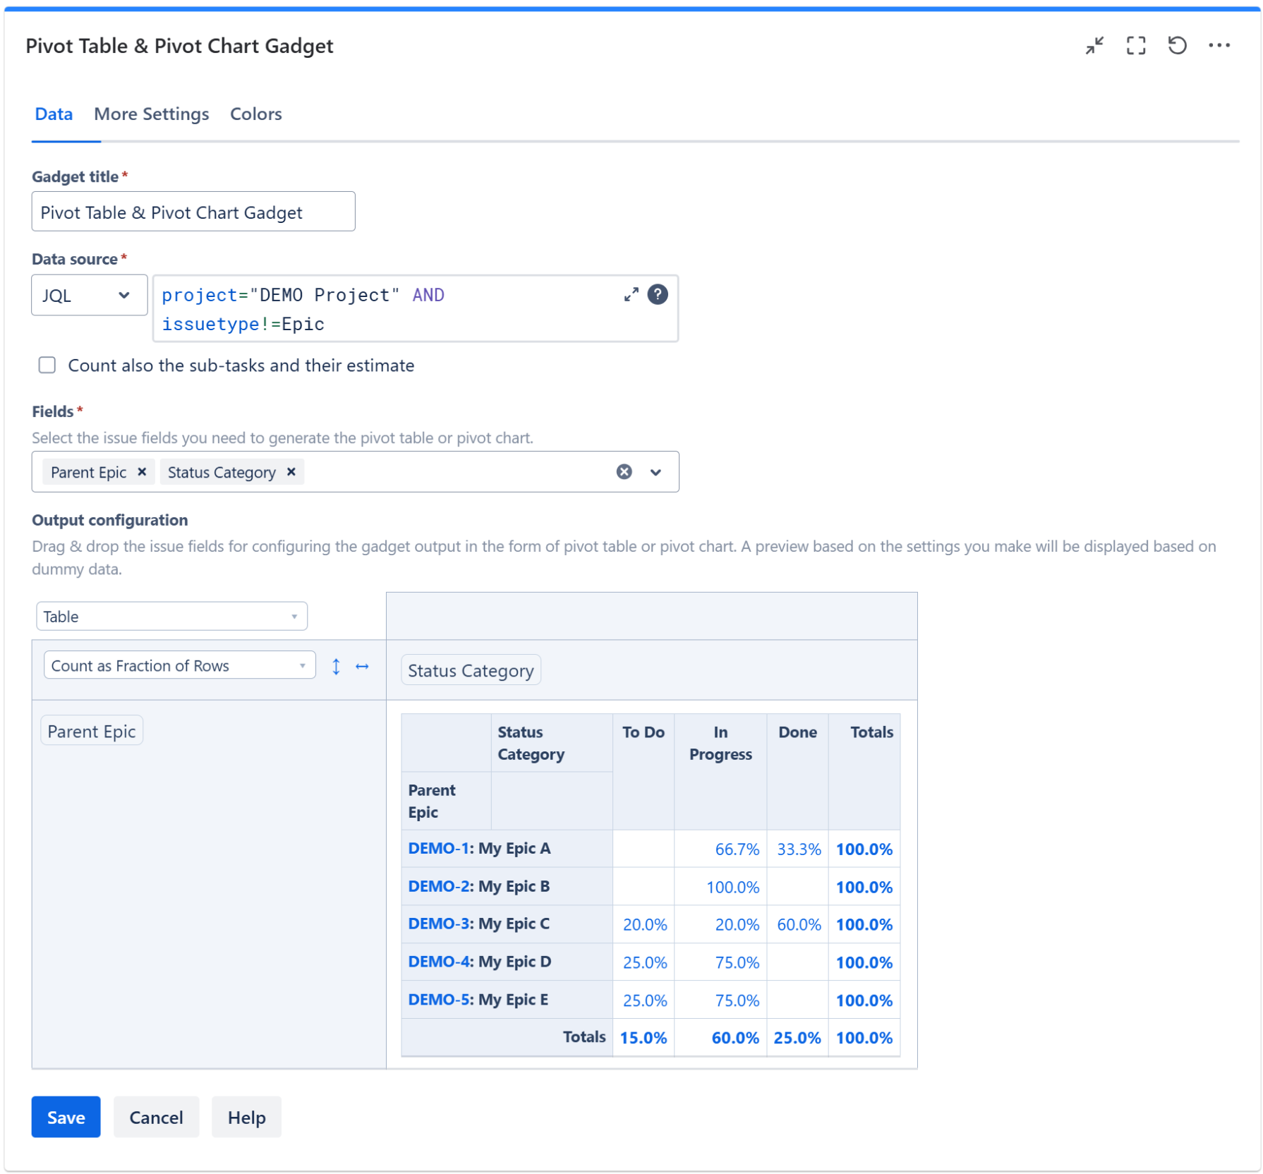This screenshot has height=1174, width=1263.
Task: Click into the Gadget title input field
Action: click(193, 212)
